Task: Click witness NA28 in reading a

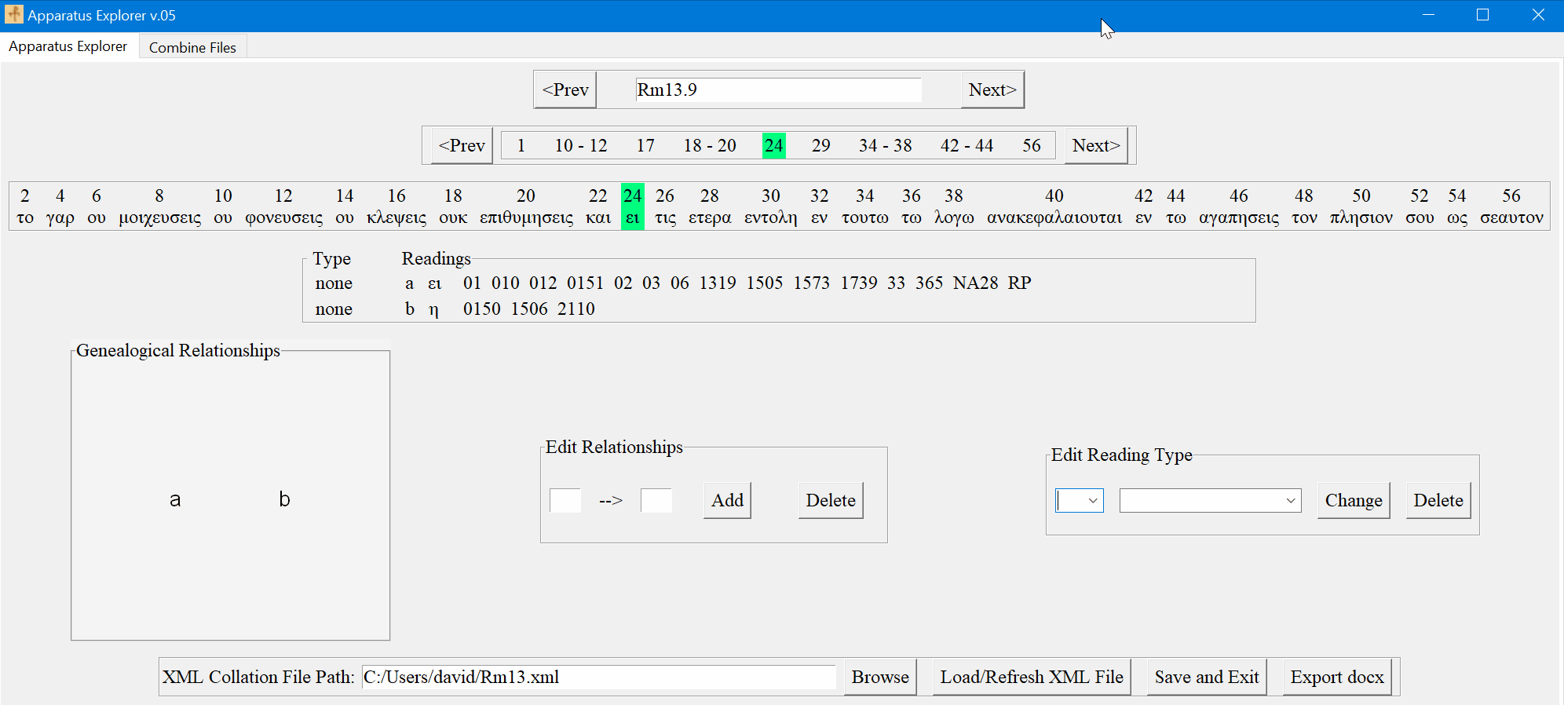Action: [x=975, y=283]
